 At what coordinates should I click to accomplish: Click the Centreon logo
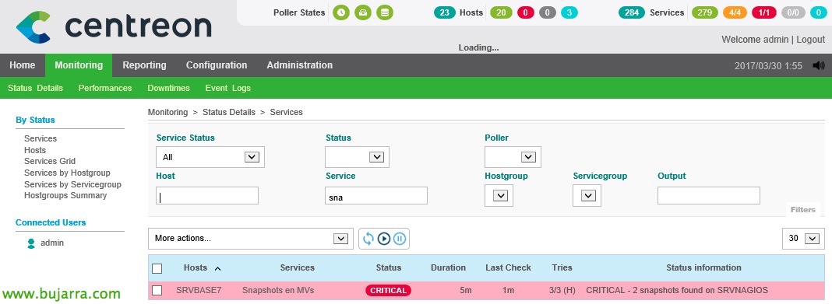coord(114,26)
